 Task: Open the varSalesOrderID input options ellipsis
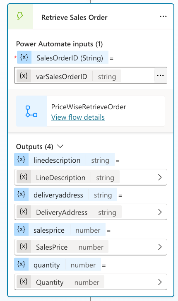point(160,75)
